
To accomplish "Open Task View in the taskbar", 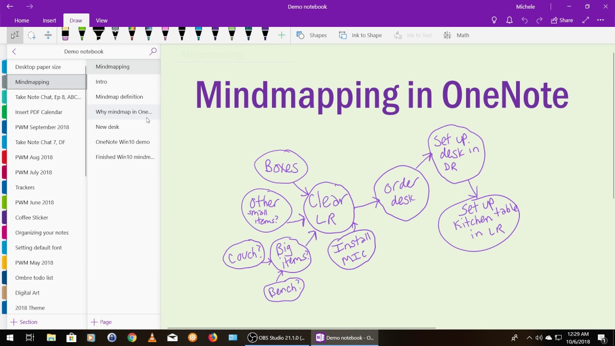I will pyautogui.click(x=30, y=338).
